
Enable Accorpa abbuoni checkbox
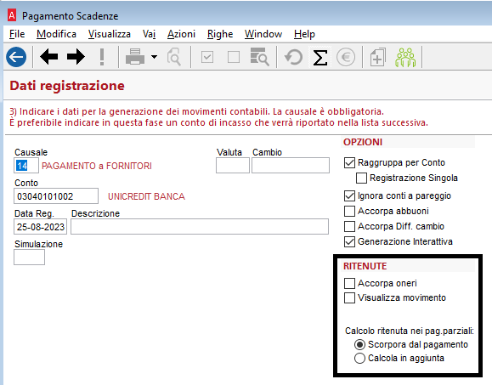(349, 211)
